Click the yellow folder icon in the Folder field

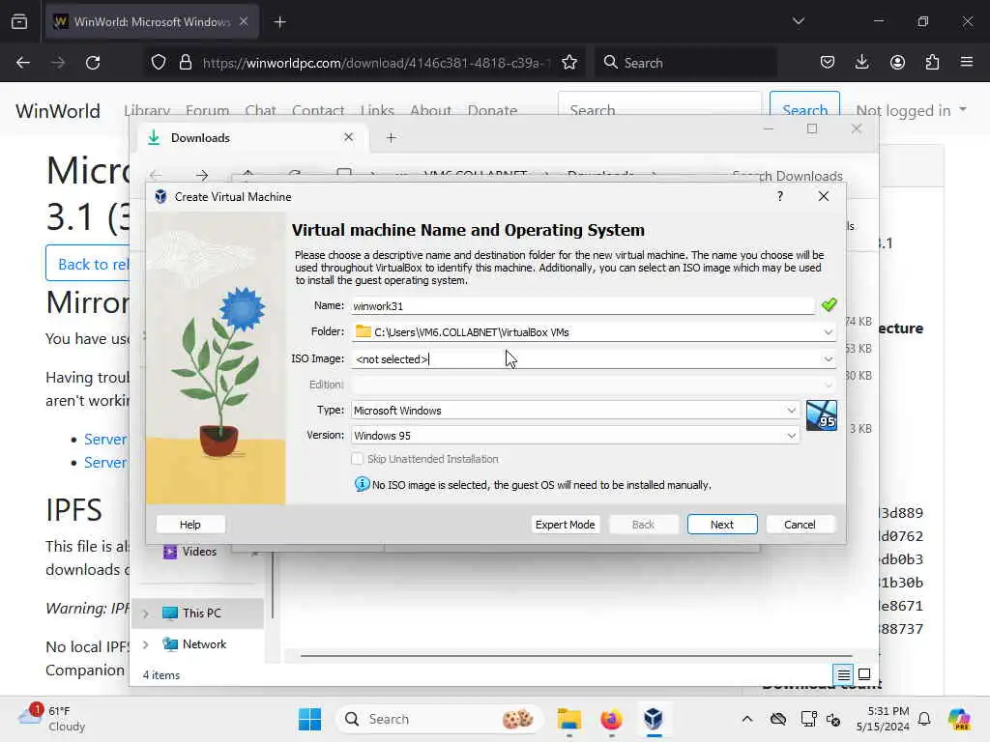click(364, 332)
